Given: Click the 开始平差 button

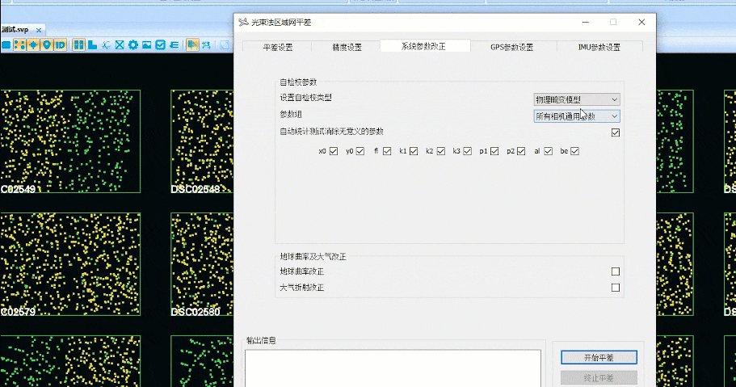Looking at the screenshot, I should 599,357.
